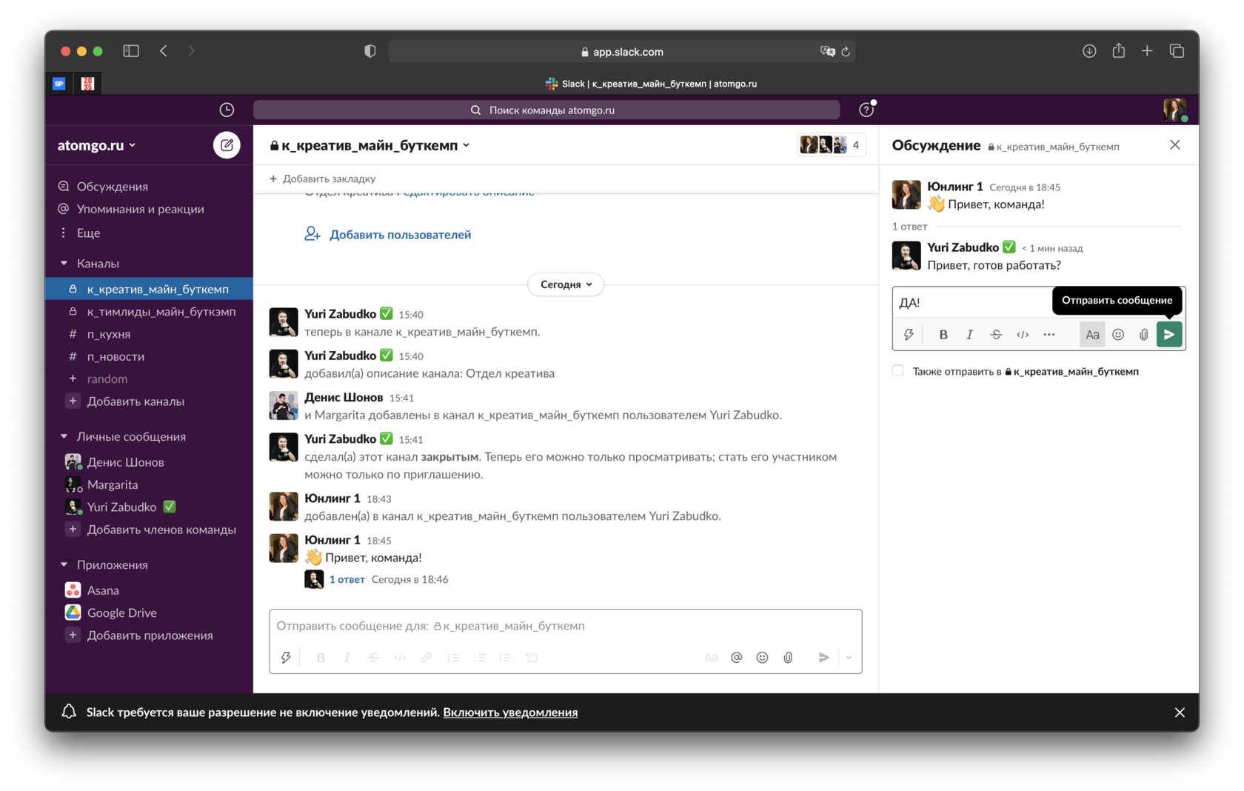Viewport: 1244px width, 791px height.
Task: Apply bold in the thread reply
Action: point(943,335)
